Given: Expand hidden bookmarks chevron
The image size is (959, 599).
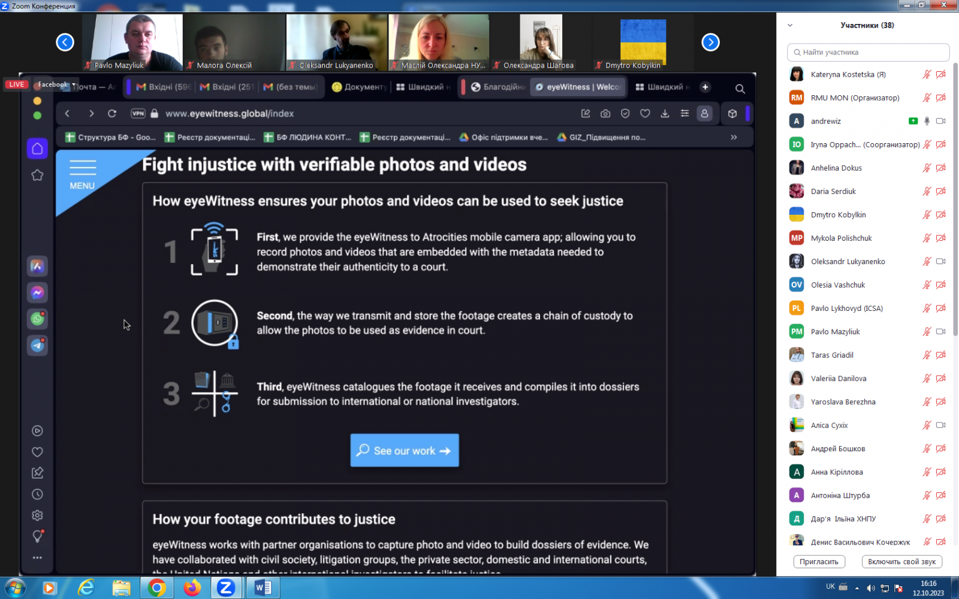Looking at the screenshot, I should point(734,137).
